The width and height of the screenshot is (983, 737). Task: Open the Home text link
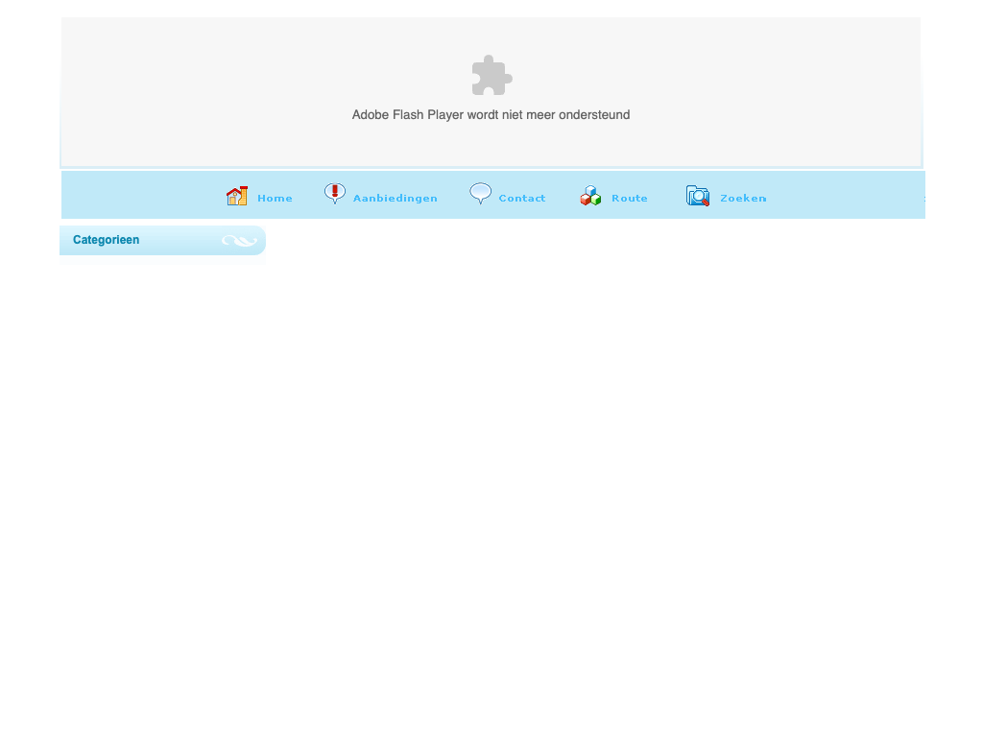[275, 199]
